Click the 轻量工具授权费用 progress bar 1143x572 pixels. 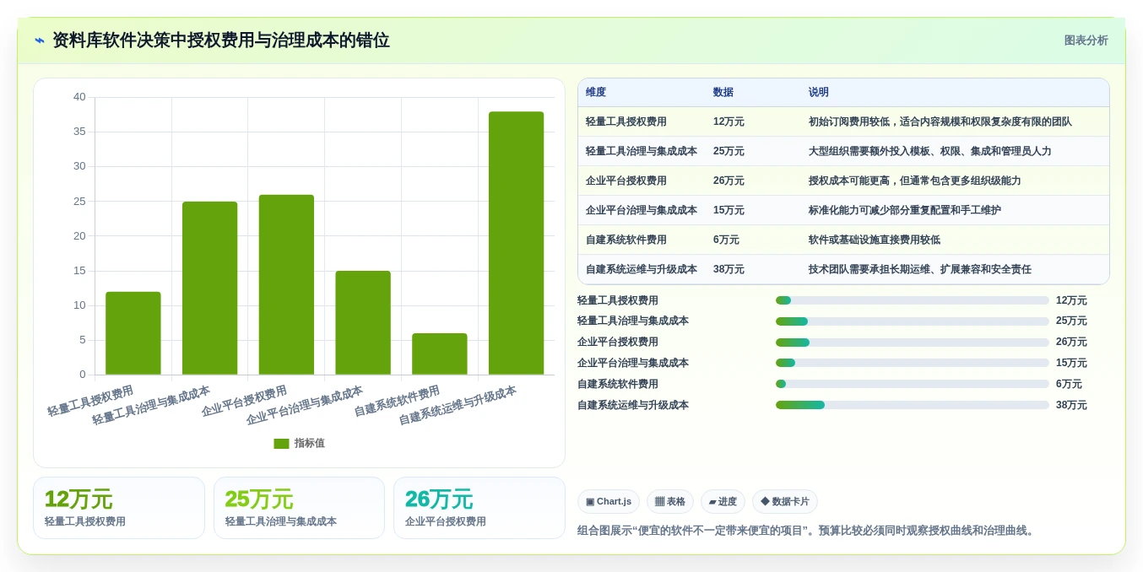tap(913, 300)
